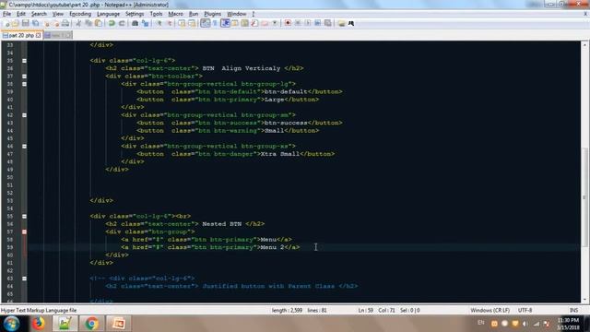Image resolution: width=590 pixels, height=332 pixels.
Task: Collapse fold at line 35
Action: (x=24, y=61)
